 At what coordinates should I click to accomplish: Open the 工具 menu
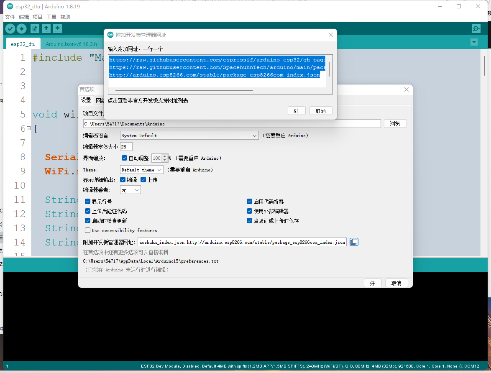51,17
